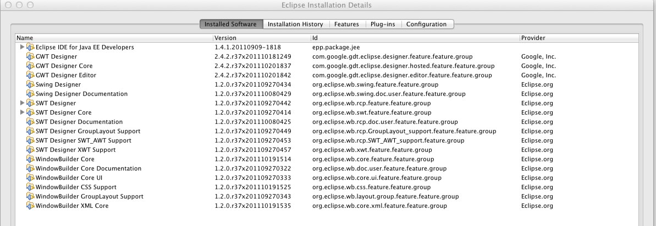Click the GWT Designer Core row icon

pos(30,66)
